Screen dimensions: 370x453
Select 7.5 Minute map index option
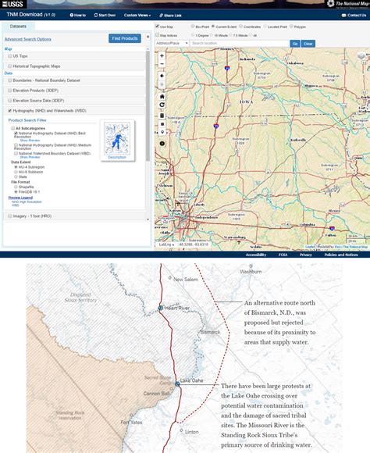230,35
